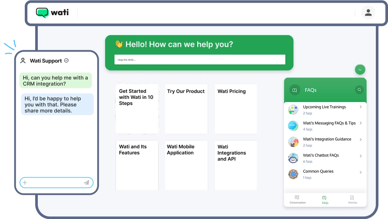Click the 1 faqs count label
This screenshot has height=219, width=388.
click(307, 178)
